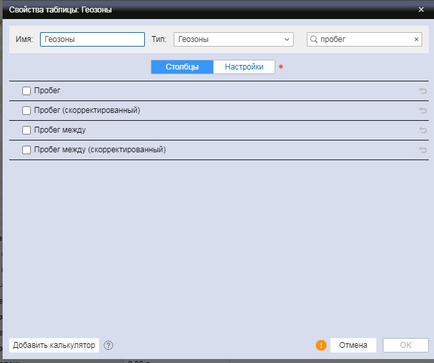Screen dimensions: 434x363
Task: Enable the Пробег checkbox
Action: click(27, 91)
